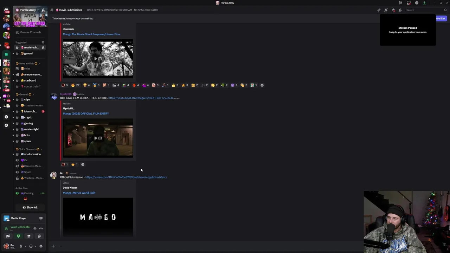Add reaction to MysticIRL film entry message
The width and height of the screenshot is (450, 253).
pos(83,164)
